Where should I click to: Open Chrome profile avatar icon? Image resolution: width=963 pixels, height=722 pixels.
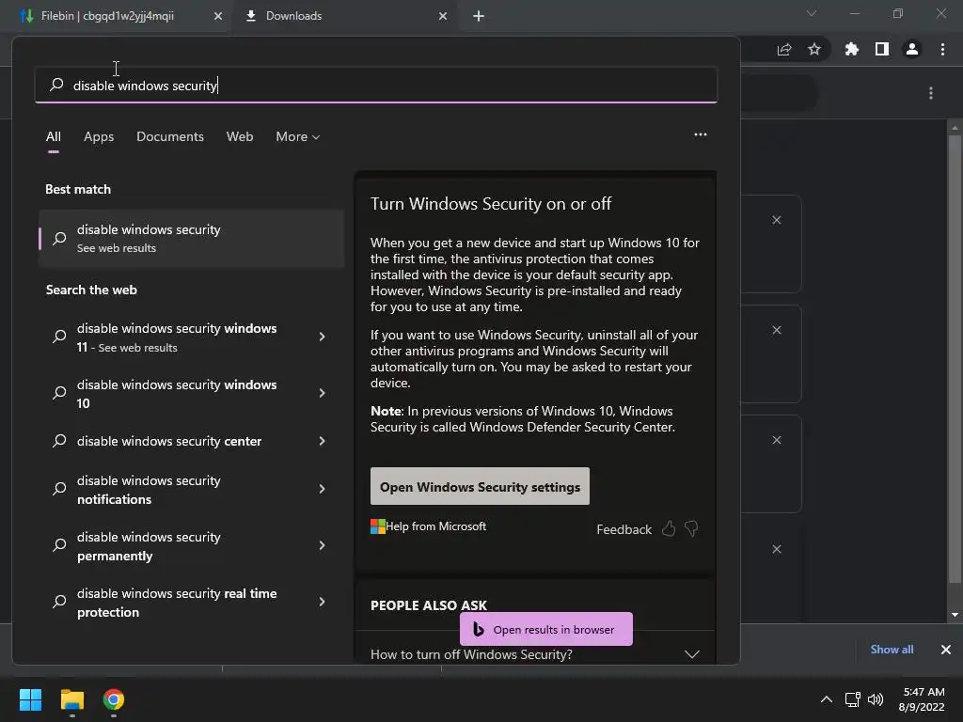pyautogui.click(x=912, y=49)
